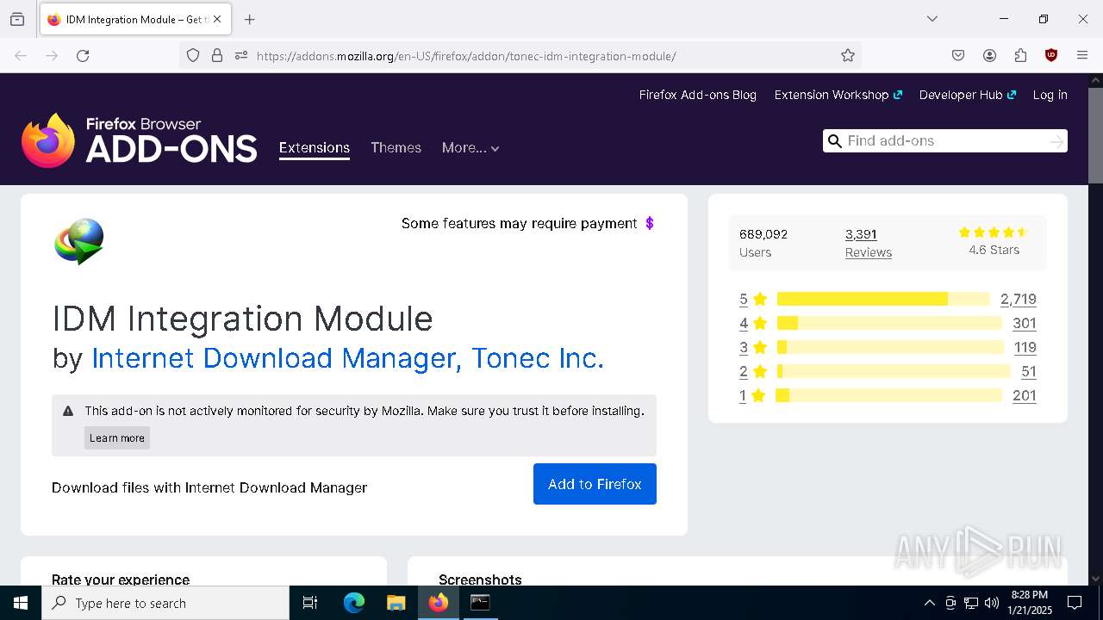Reload the current page
The height and width of the screenshot is (620, 1103).
tap(83, 55)
